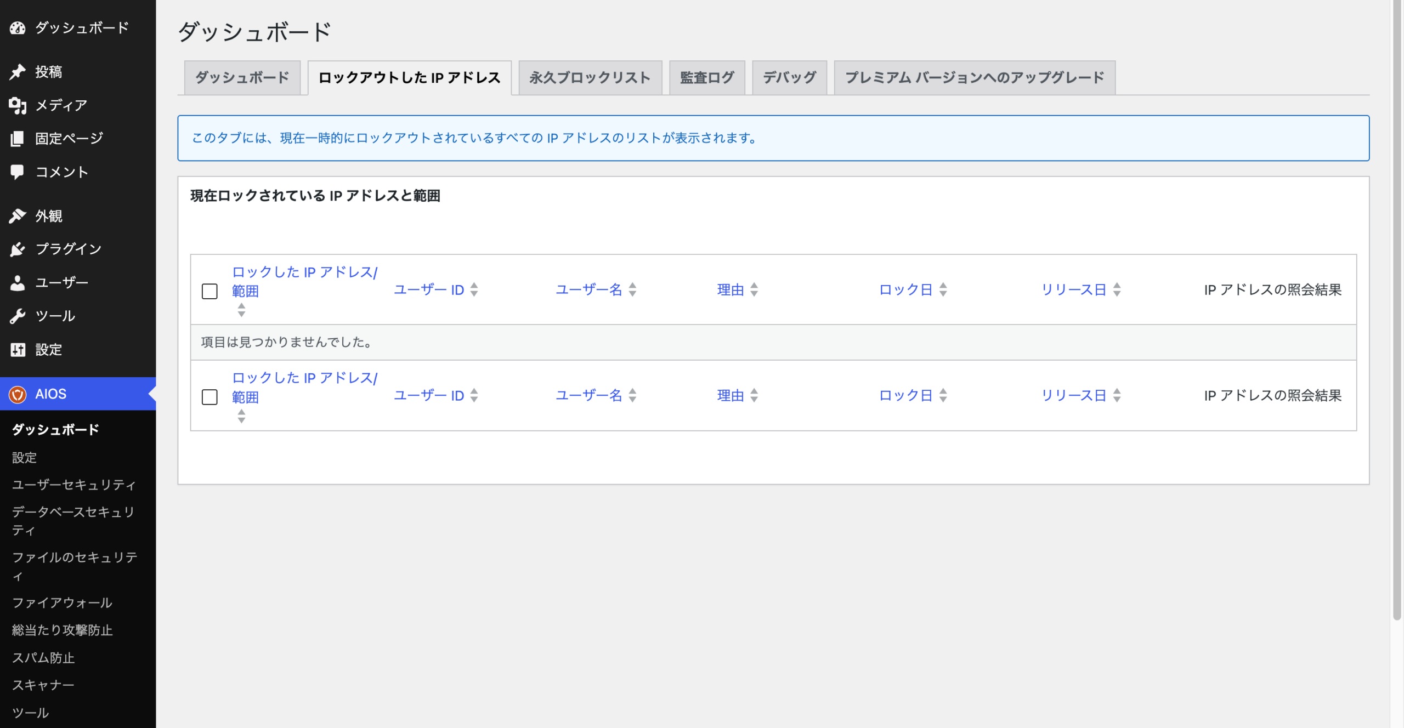Image resolution: width=1404 pixels, height=728 pixels.
Task: Click the pages icon beside 固定ページ
Action: coord(18,139)
